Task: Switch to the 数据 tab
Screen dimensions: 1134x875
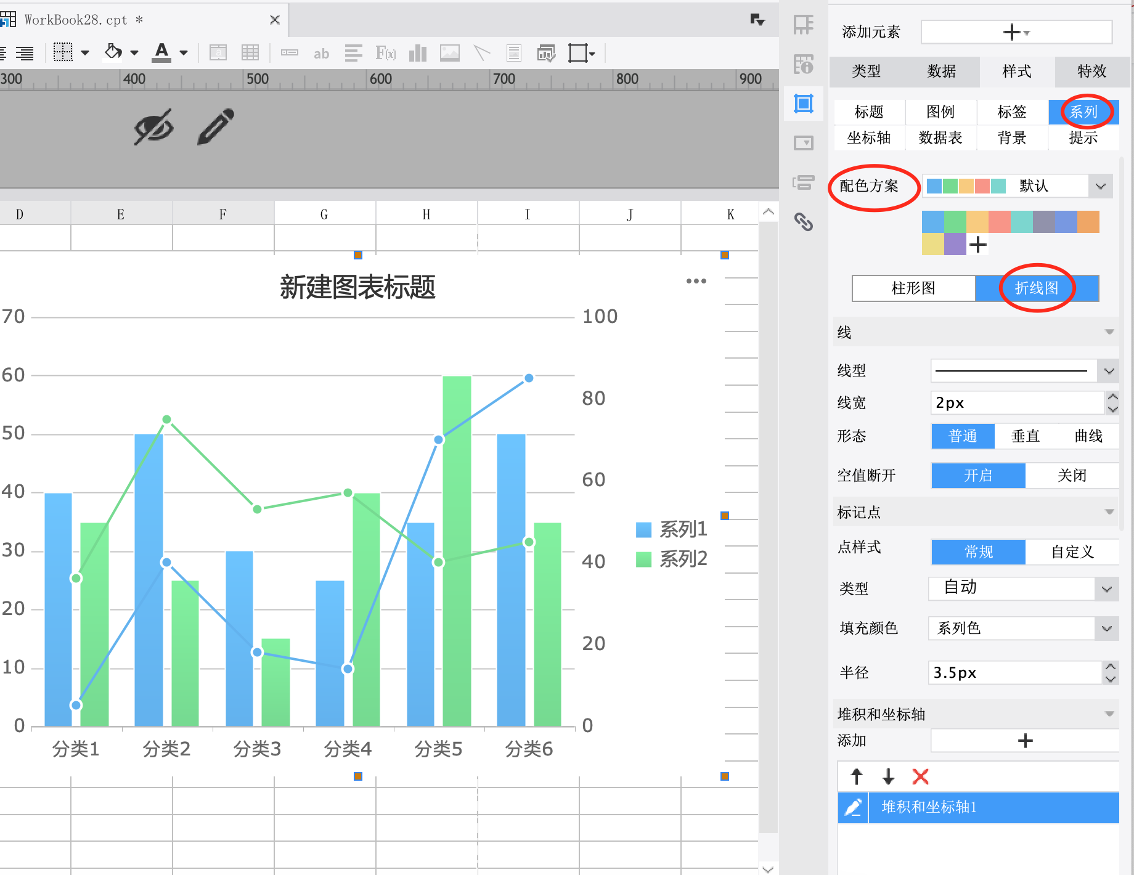Action: [x=941, y=71]
